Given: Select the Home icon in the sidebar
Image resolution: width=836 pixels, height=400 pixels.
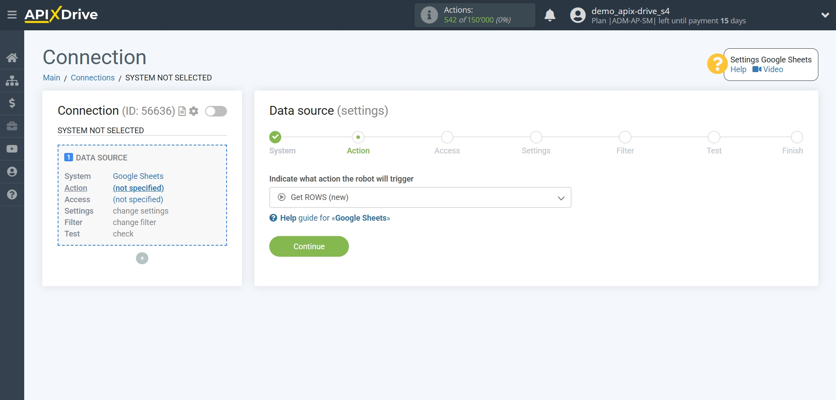Looking at the screenshot, I should (12, 58).
